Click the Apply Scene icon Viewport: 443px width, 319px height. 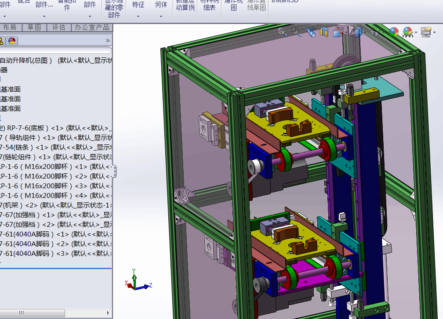coord(407,32)
